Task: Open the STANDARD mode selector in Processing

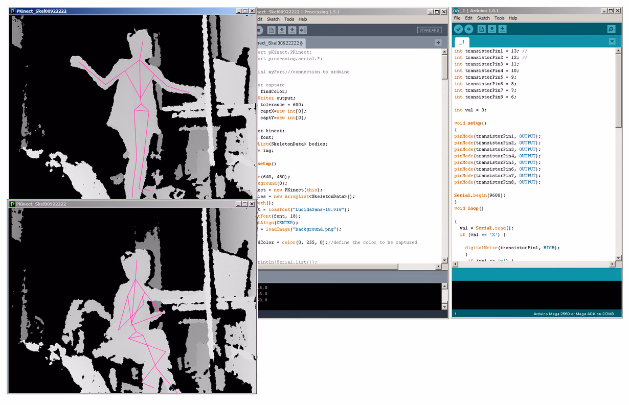Action: [429, 30]
